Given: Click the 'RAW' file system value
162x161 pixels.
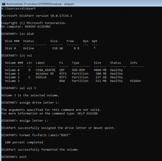Looking at the screenshot, I should [x=62, y=81].
